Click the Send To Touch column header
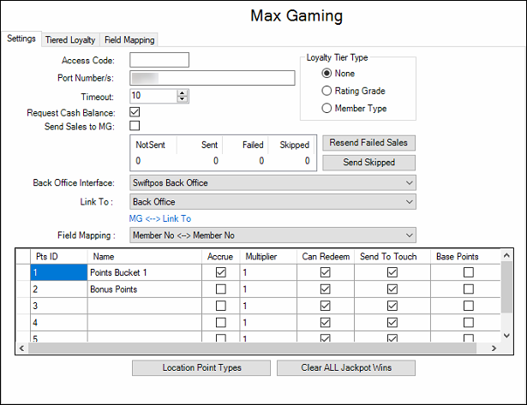Viewport: 527px width, 405px height. 392,257
